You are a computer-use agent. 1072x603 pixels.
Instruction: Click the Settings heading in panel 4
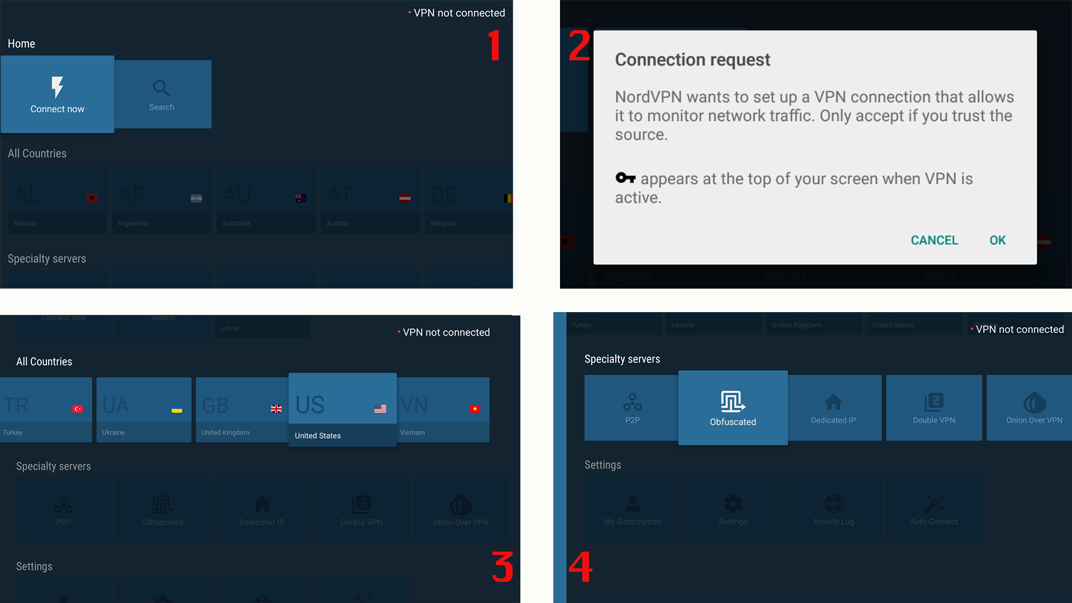(602, 465)
